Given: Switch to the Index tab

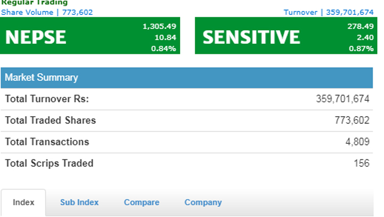Looking at the screenshot, I should click(23, 203).
